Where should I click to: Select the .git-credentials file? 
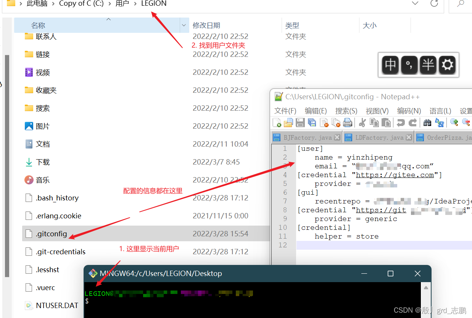click(x=61, y=252)
